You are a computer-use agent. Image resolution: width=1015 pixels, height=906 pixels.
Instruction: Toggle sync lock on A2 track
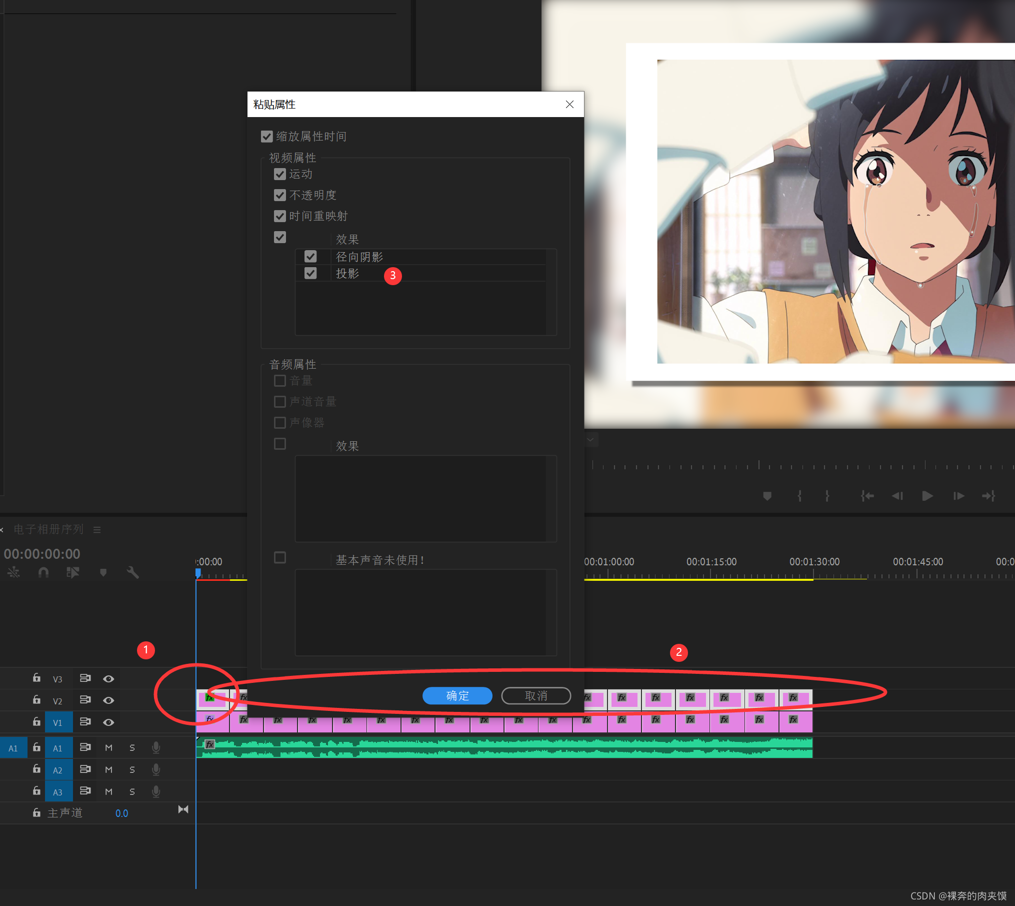pos(85,769)
